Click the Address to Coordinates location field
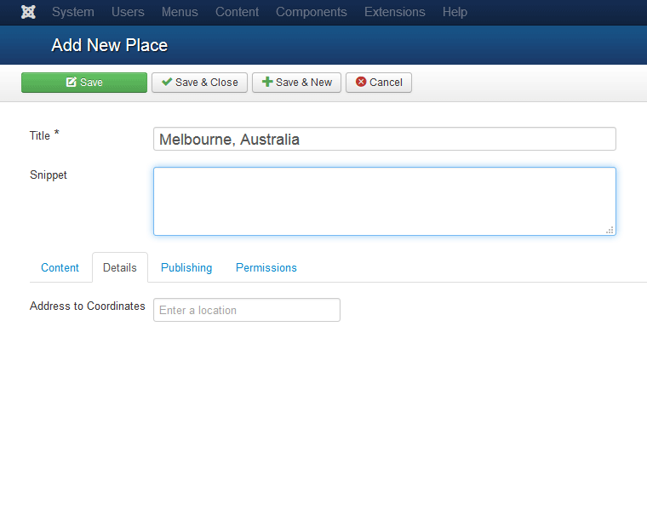Image resolution: width=647 pixels, height=521 pixels. coord(247,310)
